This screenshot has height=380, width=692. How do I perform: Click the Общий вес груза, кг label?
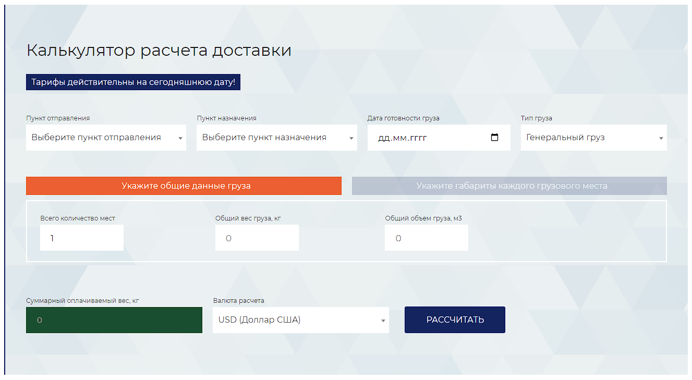pyautogui.click(x=248, y=218)
